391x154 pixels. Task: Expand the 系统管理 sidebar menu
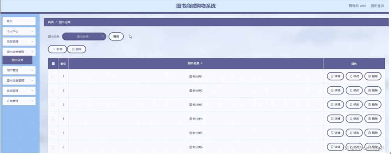coord(19,91)
